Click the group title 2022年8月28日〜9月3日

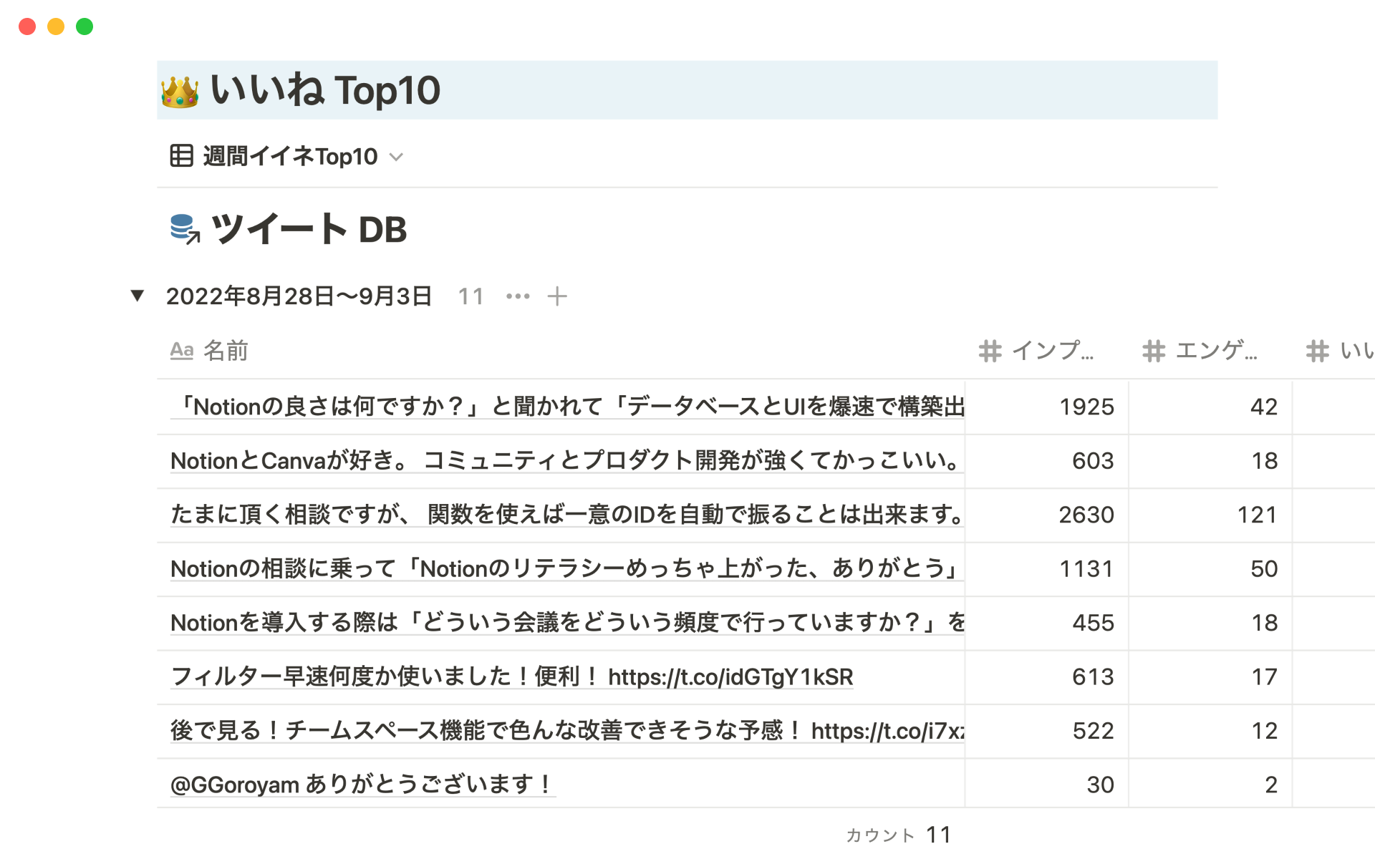[x=299, y=296]
